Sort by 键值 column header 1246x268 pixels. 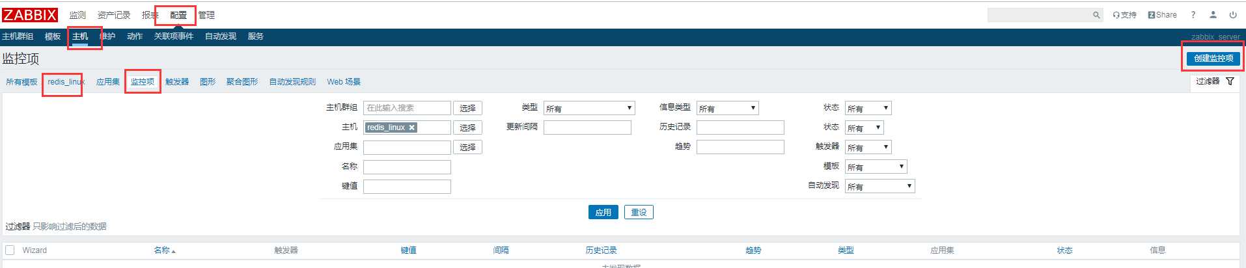[409, 250]
